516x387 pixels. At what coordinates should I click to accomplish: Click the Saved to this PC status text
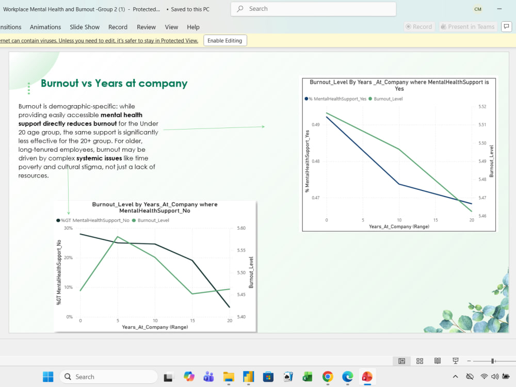190,9
